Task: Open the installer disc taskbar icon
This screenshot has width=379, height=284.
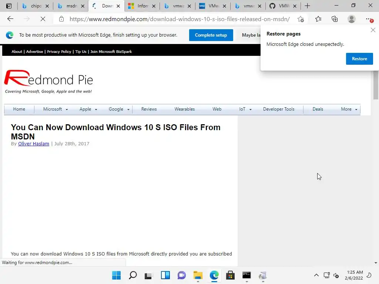Action: pos(263,275)
